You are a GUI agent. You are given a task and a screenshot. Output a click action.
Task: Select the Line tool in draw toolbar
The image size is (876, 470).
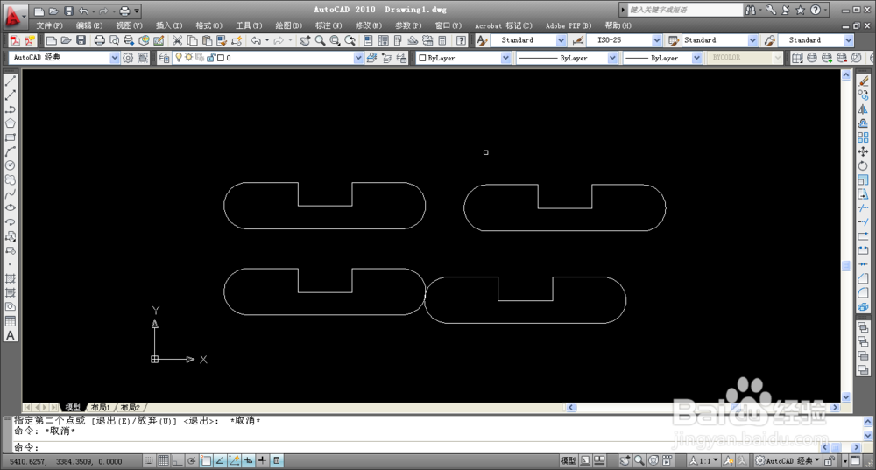(10, 81)
